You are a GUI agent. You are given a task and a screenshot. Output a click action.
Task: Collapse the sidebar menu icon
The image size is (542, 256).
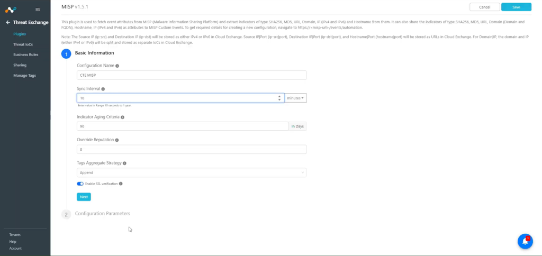click(x=38, y=10)
